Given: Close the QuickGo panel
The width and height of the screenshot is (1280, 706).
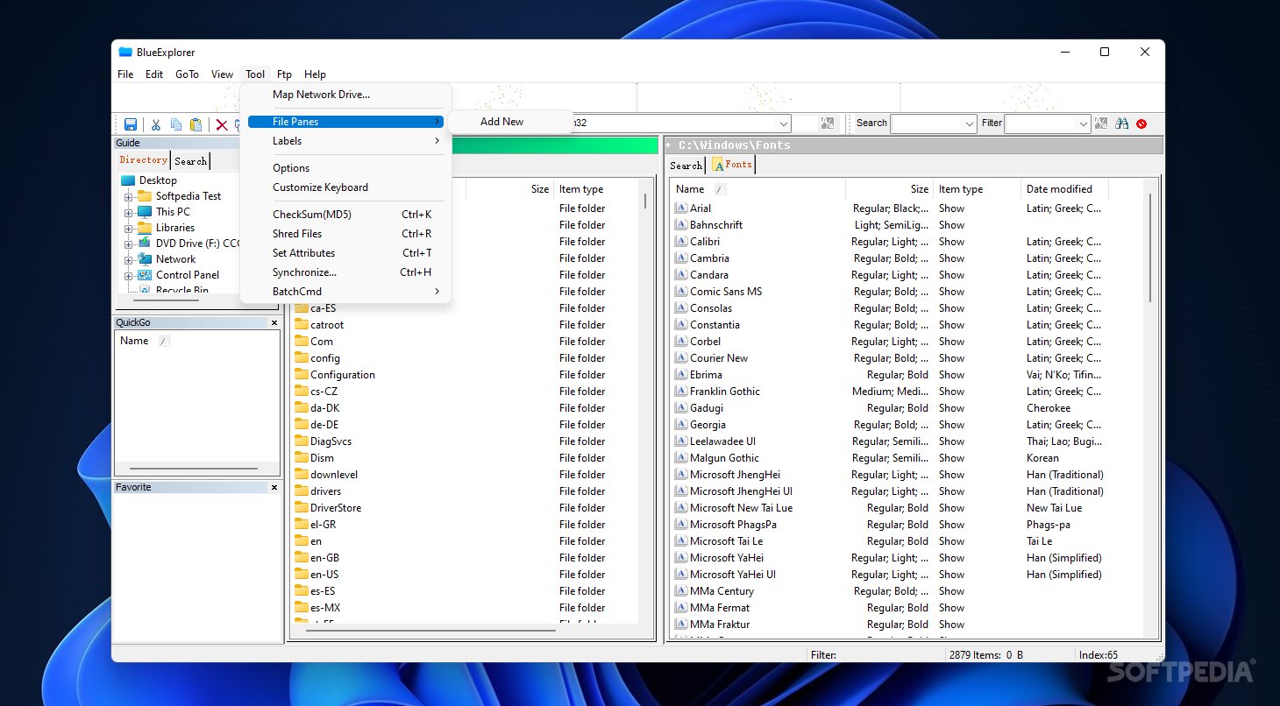Looking at the screenshot, I should click(274, 322).
